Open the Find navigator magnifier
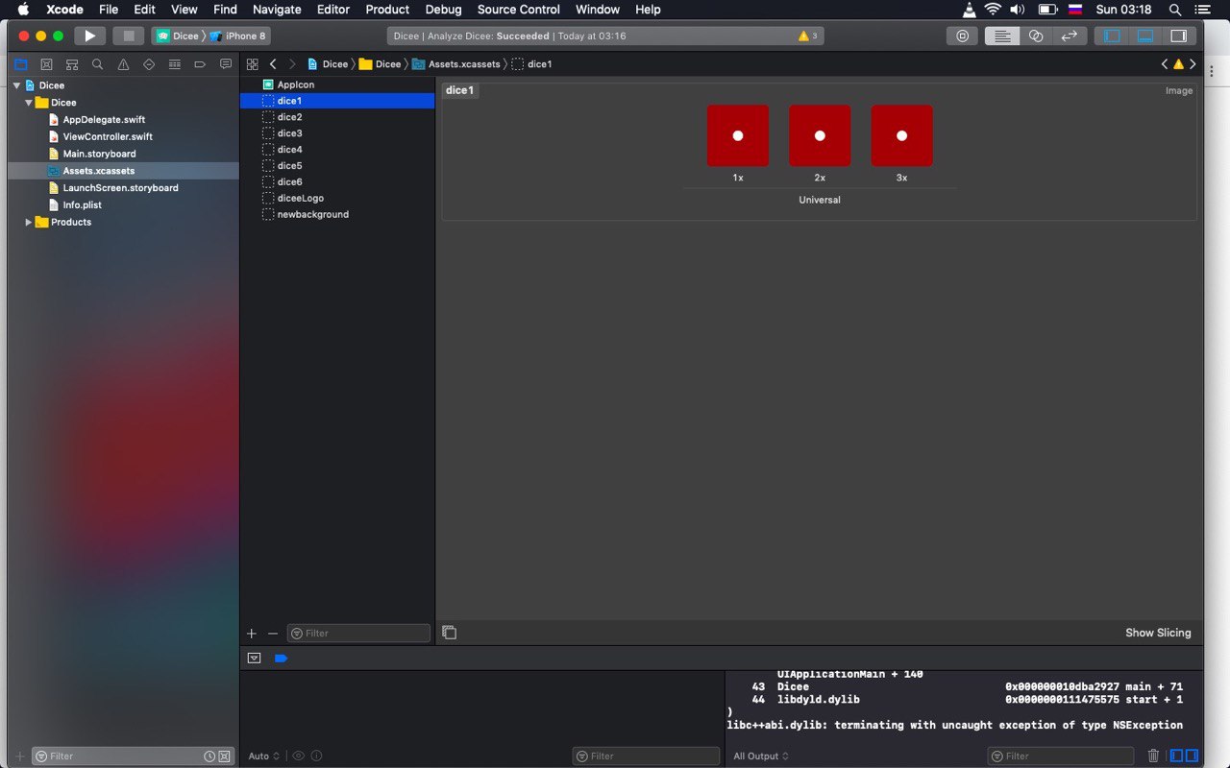This screenshot has width=1230, height=768. pyautogui.click(x=97, y=64)
